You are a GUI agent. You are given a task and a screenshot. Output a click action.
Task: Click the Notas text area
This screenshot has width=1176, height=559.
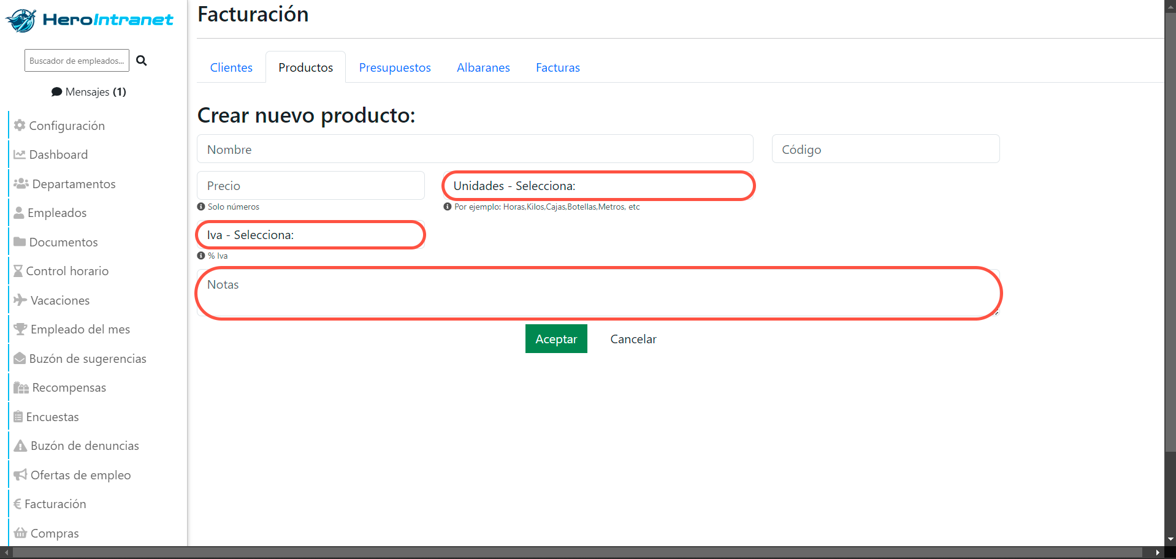pos(598,293)
